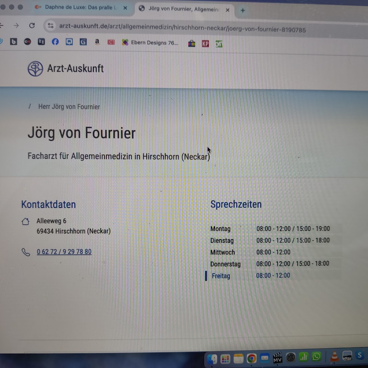This screenshot has width=368, height=368.
Task: Open the Amazon bookmark
Action: [97, 42]
